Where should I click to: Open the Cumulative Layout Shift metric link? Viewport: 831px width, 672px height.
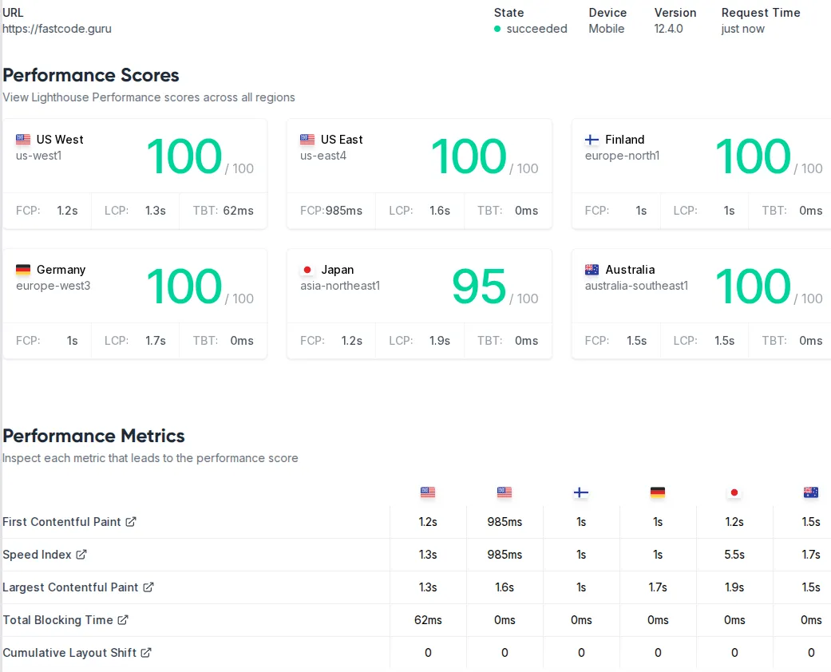(69, 653)
